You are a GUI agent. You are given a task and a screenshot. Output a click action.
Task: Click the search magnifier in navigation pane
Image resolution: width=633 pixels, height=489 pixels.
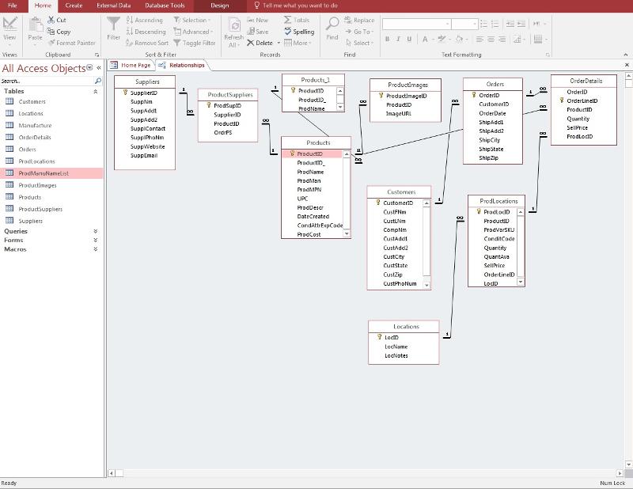(98, 81)
